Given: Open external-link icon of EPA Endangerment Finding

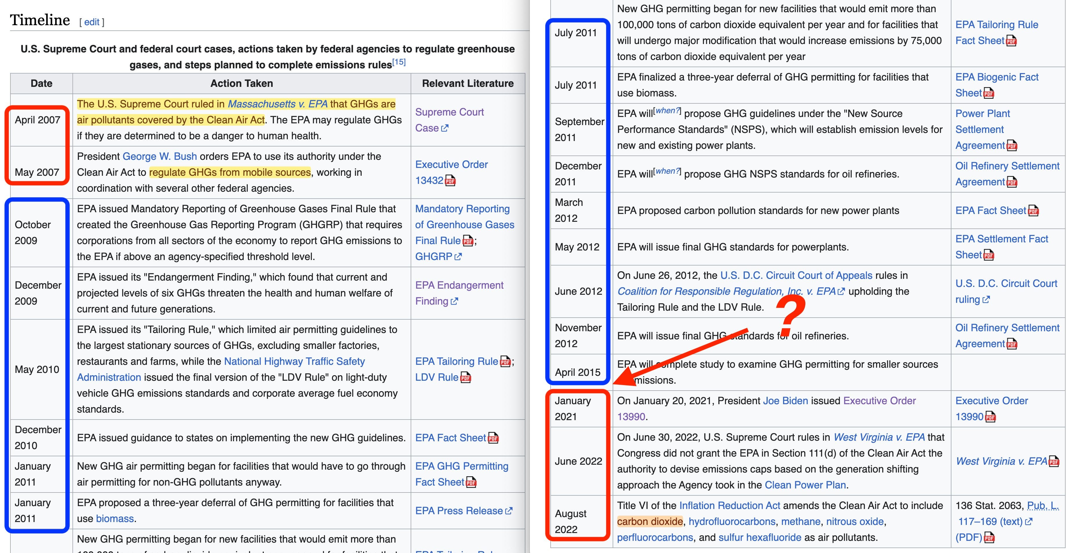Looking at the screenshot, I should (x=454, y=301).
